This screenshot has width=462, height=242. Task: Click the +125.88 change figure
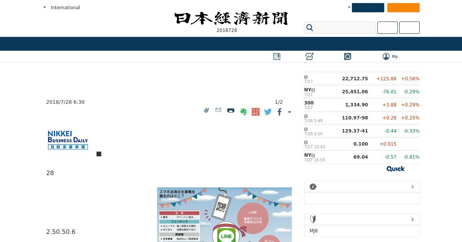click(387, 78)
